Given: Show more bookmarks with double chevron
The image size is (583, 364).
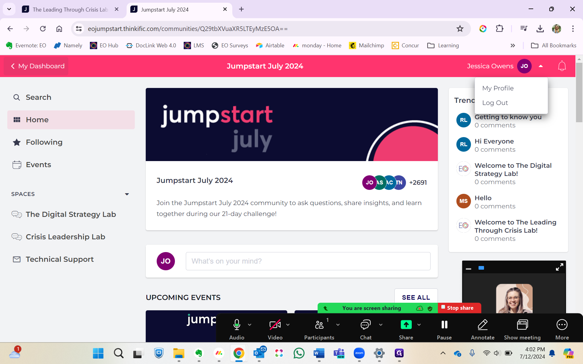Looking at the screenshot, I should click(513, 45).
